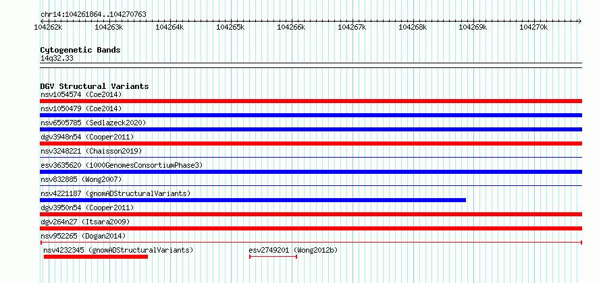Open the esv2749201 (Wong2012b) label
601x283 pixels.
coord(293,250)
